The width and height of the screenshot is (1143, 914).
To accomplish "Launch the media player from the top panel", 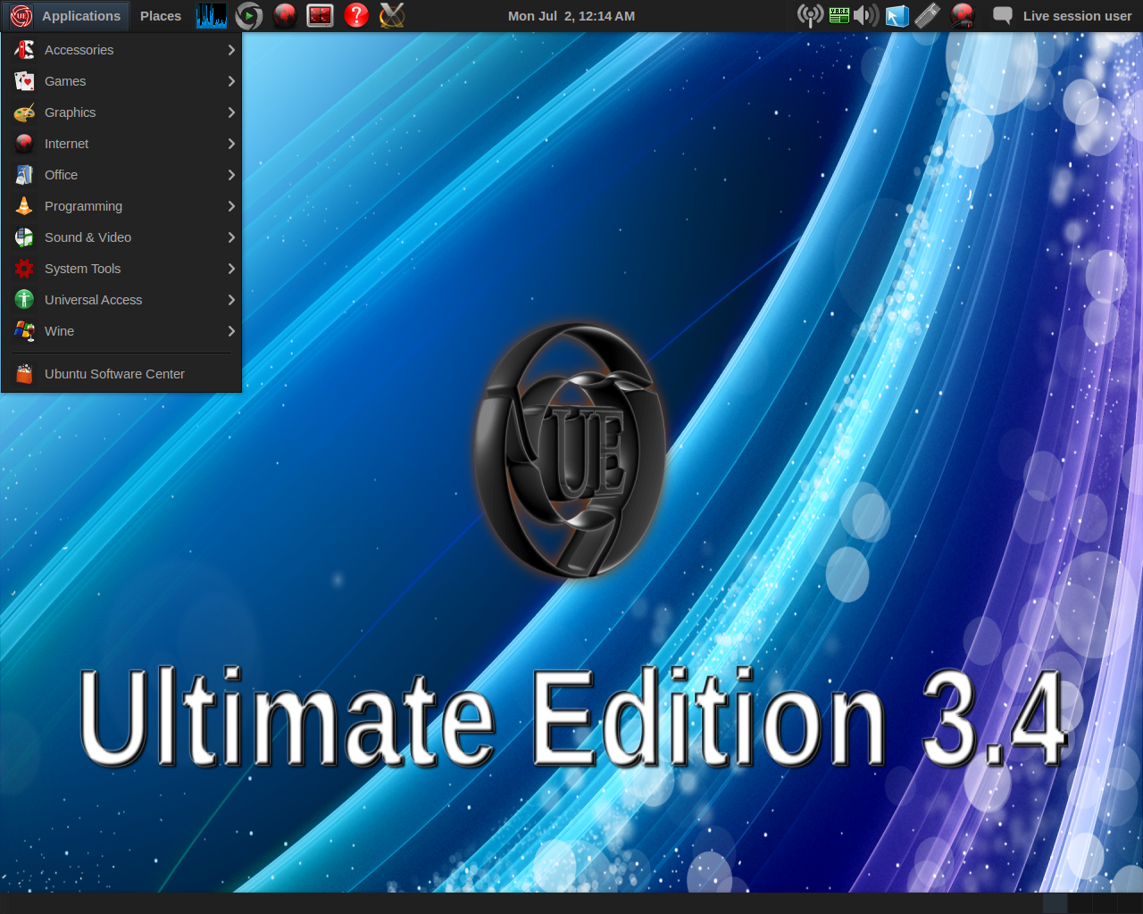I will pyautogui.click(x=248, y=15).
